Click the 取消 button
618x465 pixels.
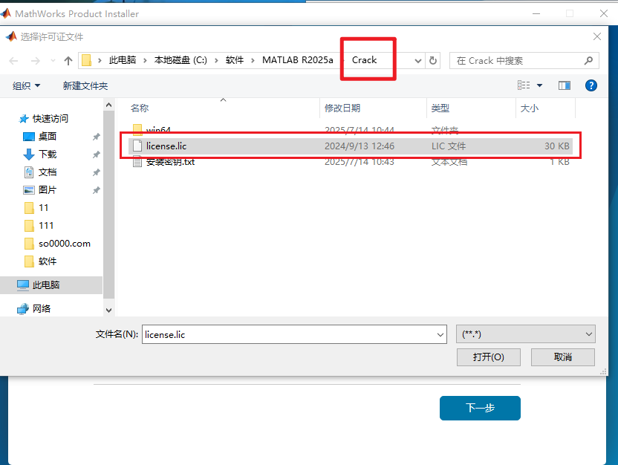563,357
